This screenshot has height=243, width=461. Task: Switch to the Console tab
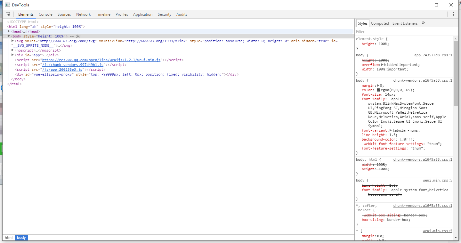pyautogui.click(x=45, y=14)
